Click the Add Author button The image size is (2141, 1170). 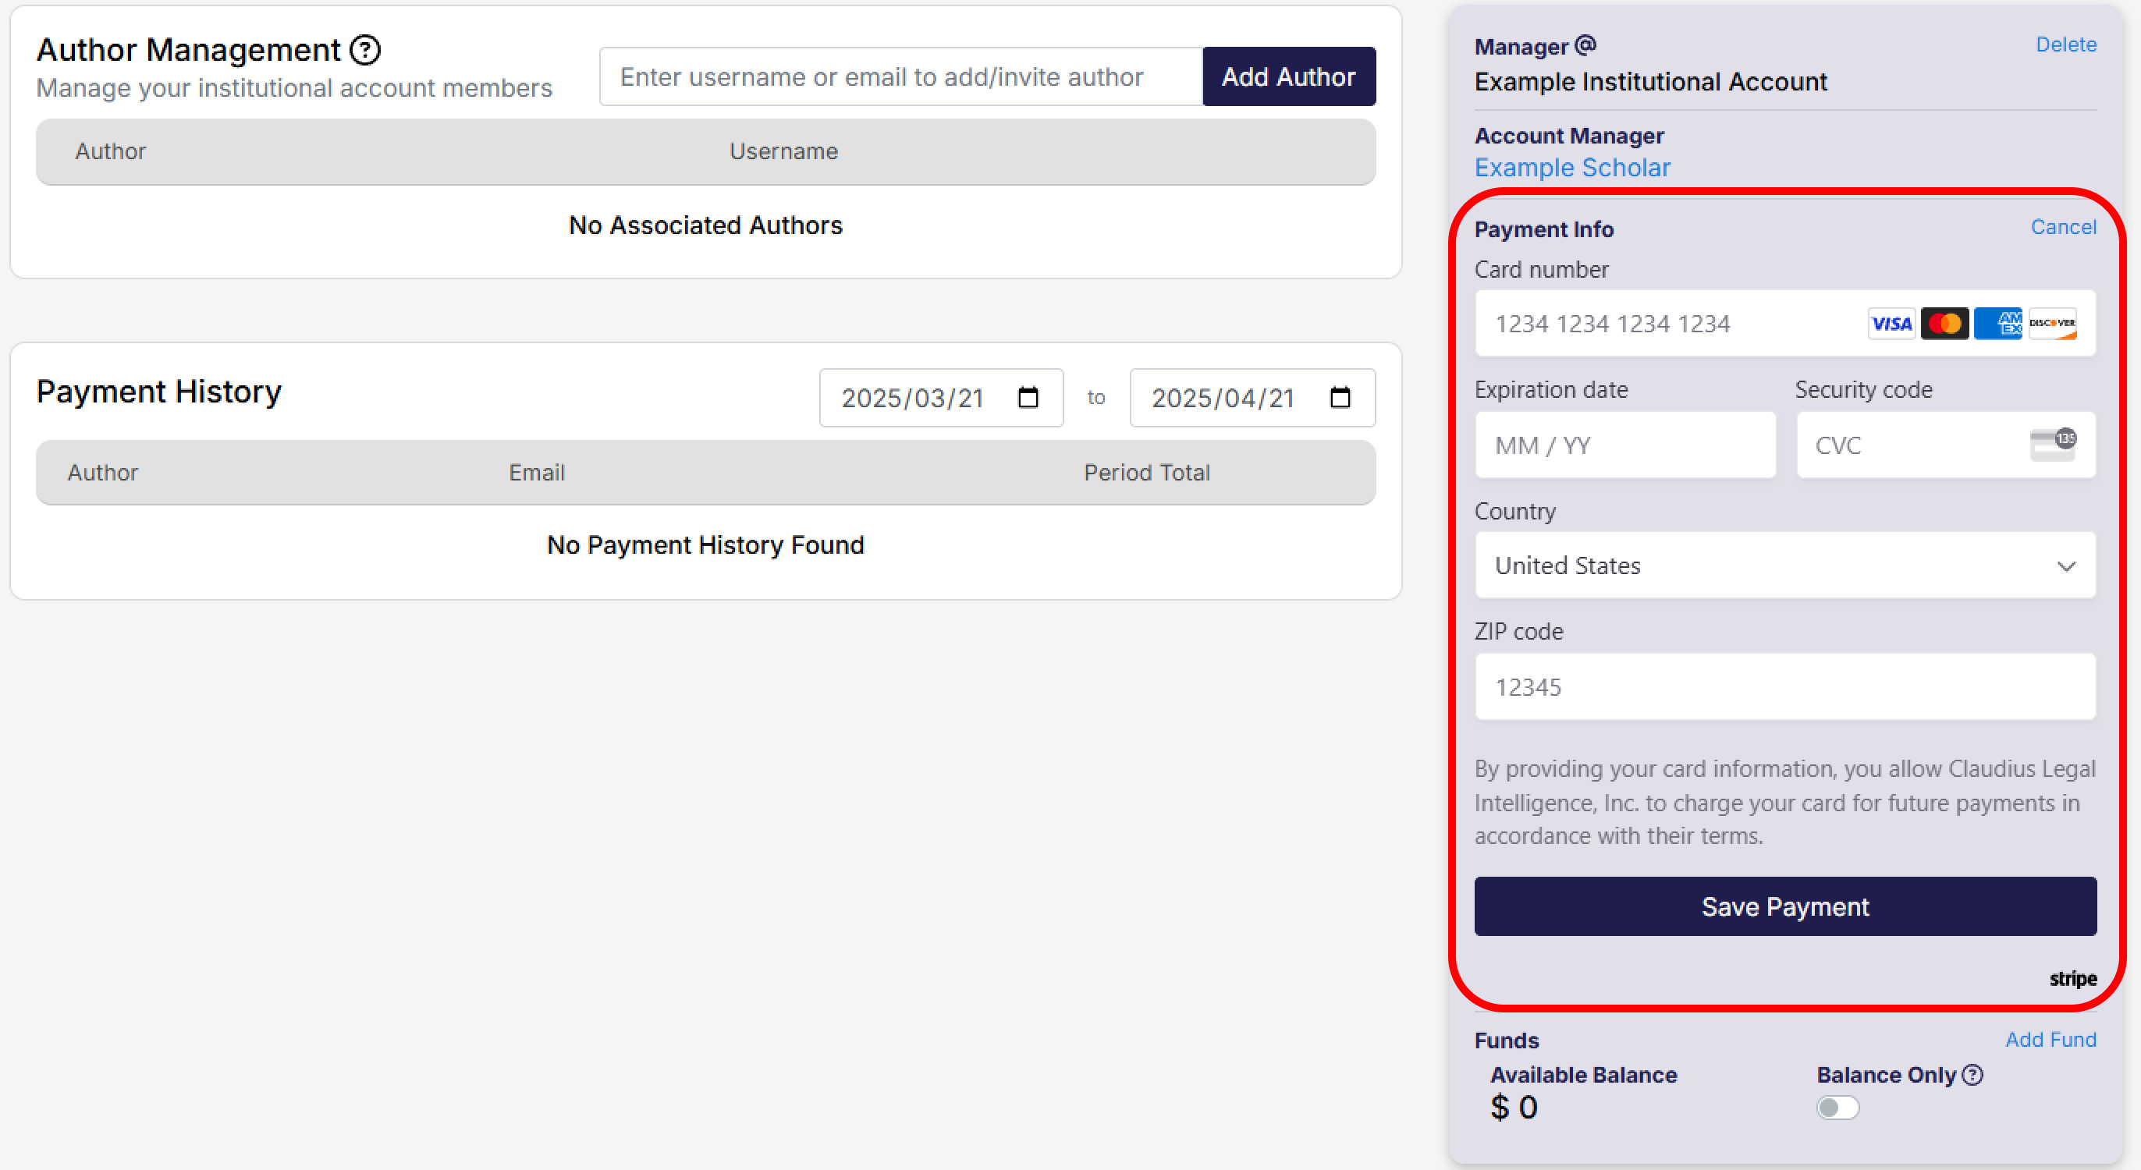coord(1288,76)
